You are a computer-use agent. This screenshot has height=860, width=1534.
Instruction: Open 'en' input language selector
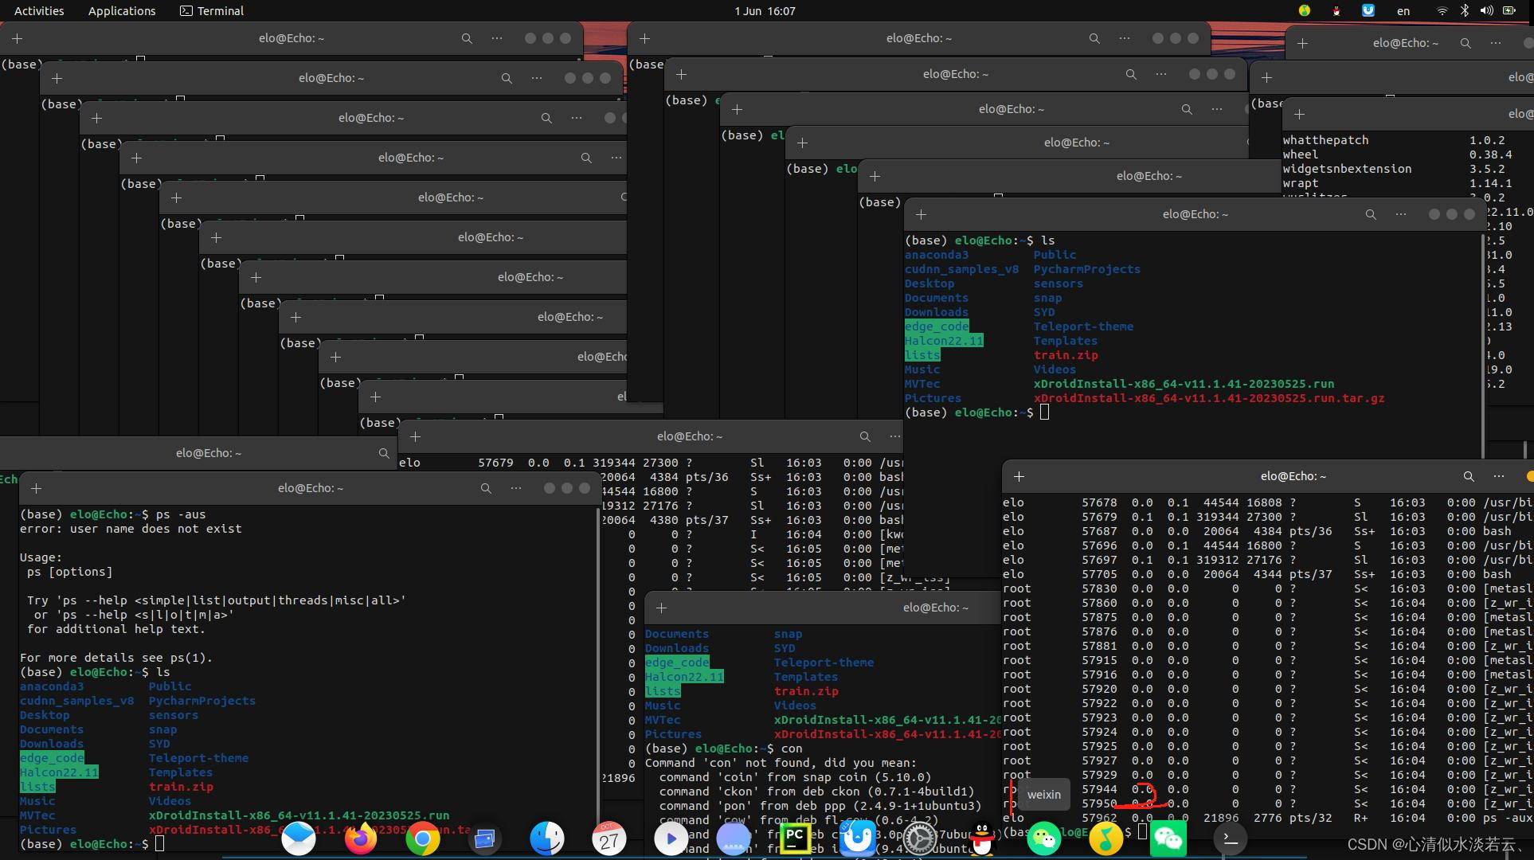coord(1403,11)
